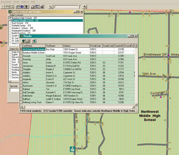Click the 'E10701 Delton Rd' address cell
Image resolution: width=179 pixels, height=155 pixels.
[76, 63]
